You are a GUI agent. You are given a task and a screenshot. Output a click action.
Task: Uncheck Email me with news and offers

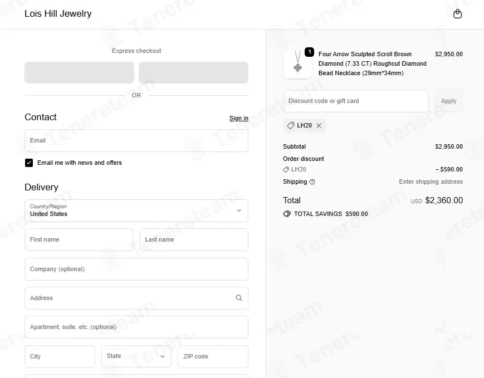pos(29,163)
